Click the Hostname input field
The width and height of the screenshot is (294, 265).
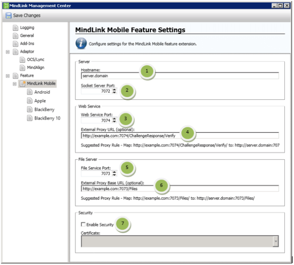point(179,76)
